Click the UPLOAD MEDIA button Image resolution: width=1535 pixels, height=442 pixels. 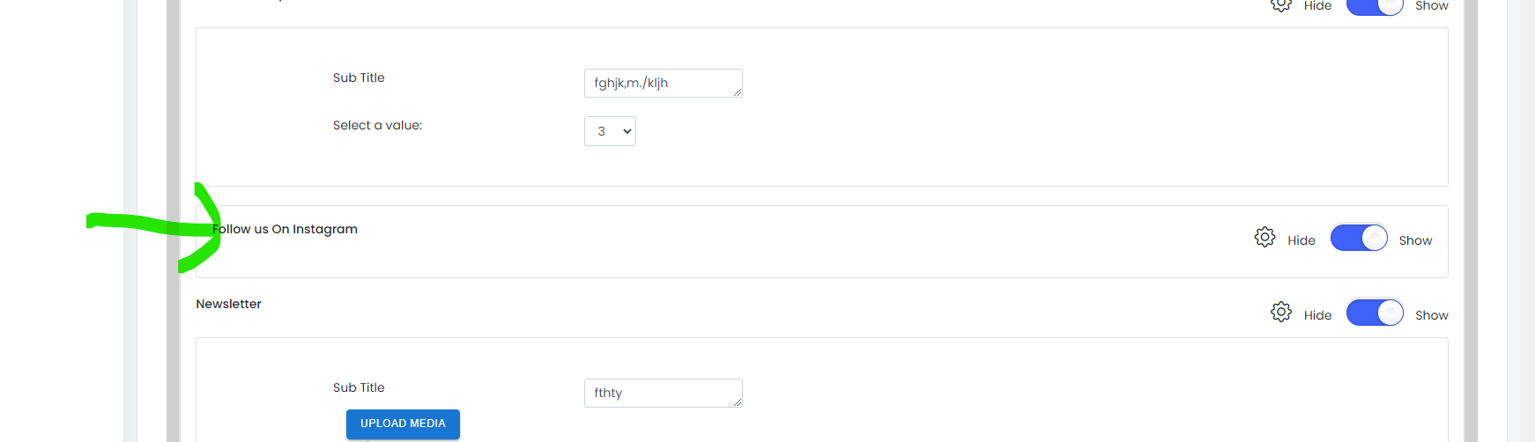[403, 424]
